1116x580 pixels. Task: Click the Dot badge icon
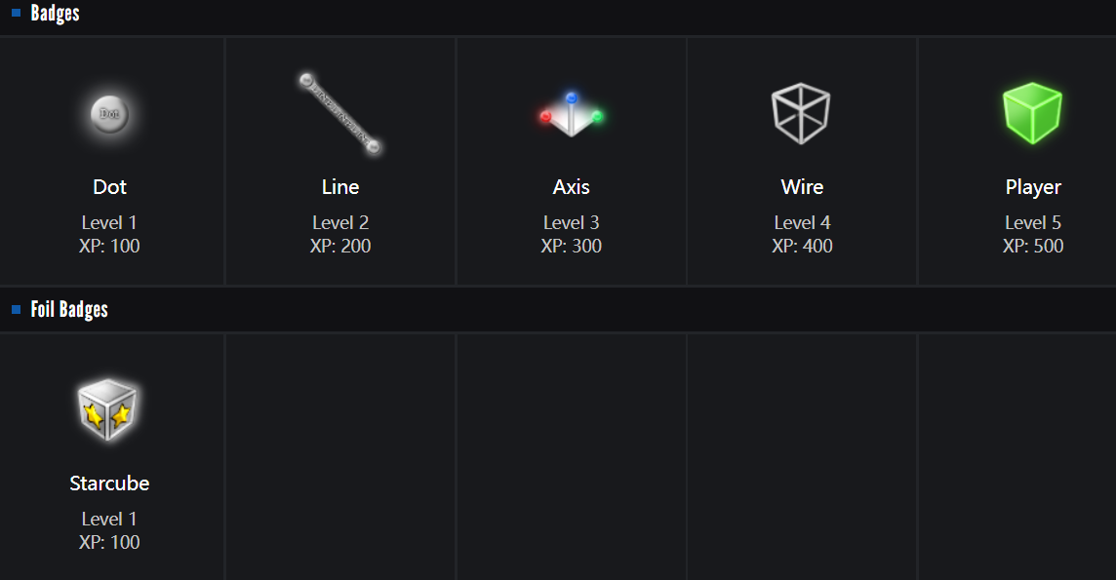tap(109, 114)
